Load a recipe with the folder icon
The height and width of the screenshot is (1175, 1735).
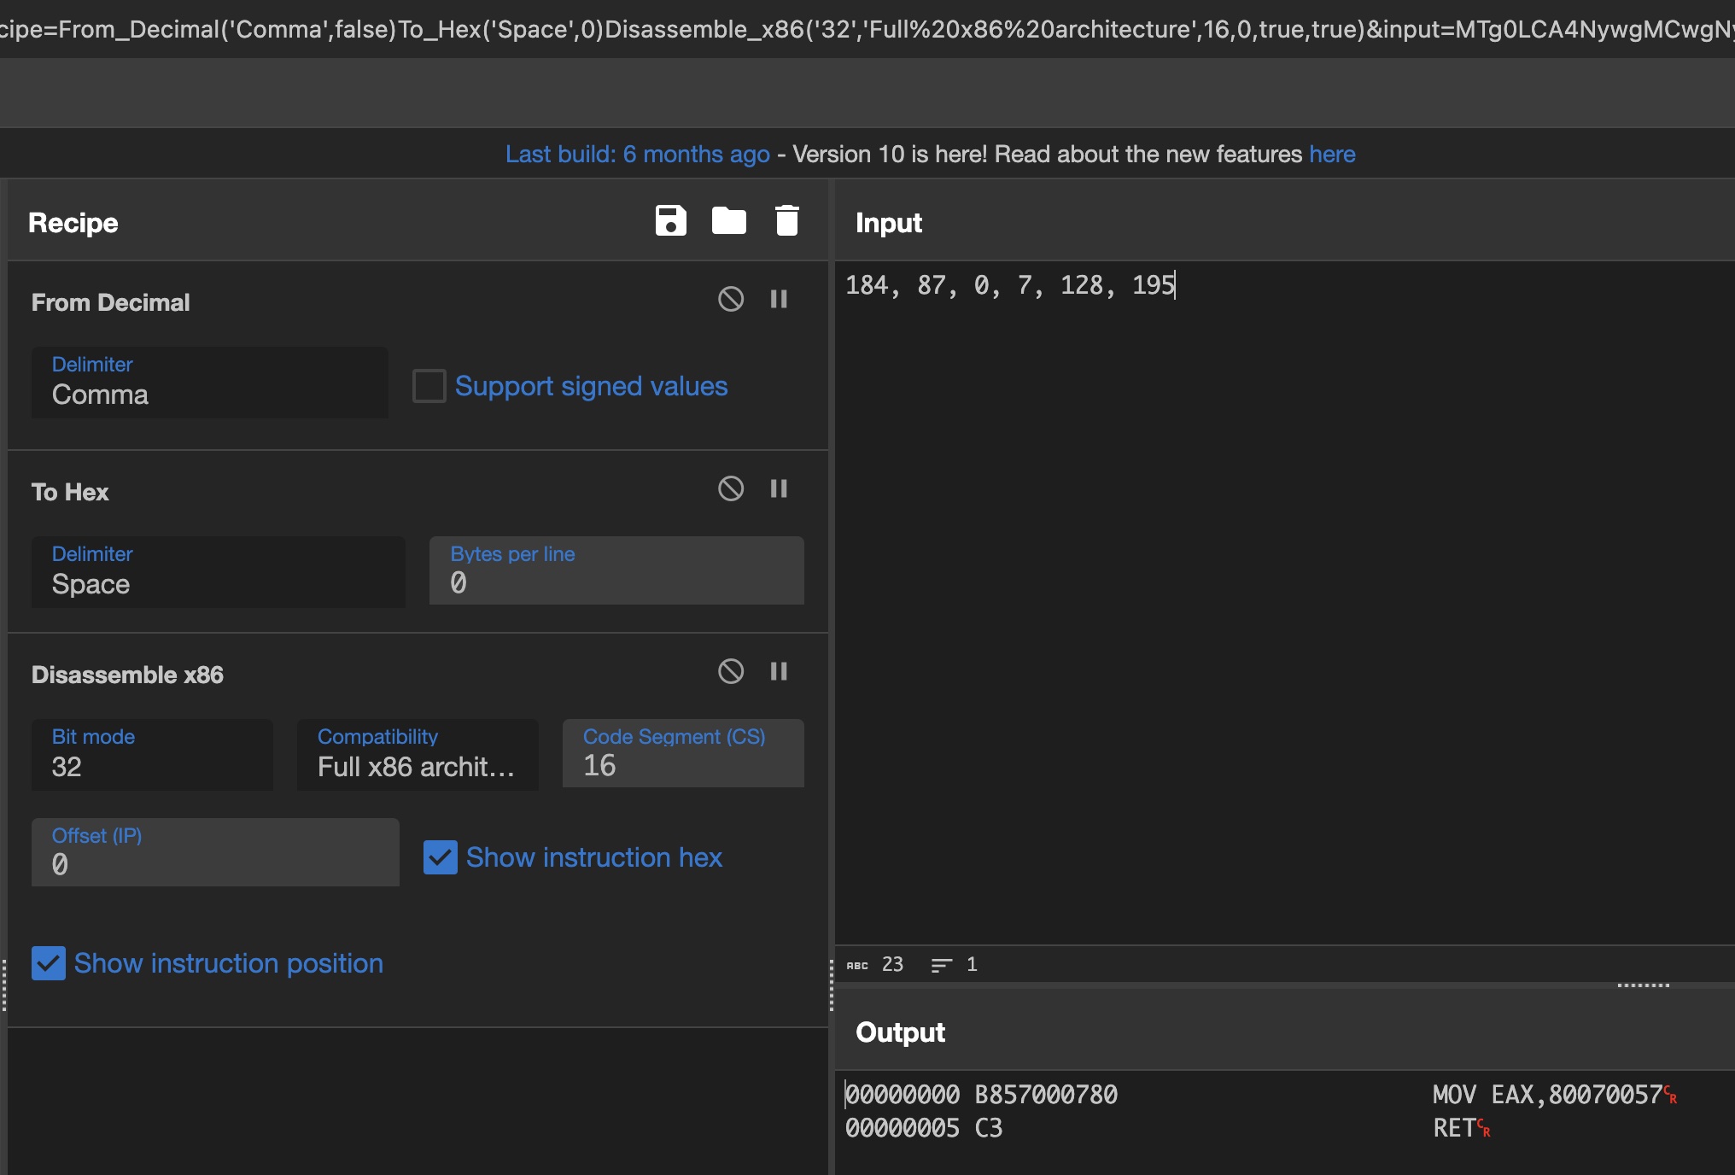[x=728, y=221]
